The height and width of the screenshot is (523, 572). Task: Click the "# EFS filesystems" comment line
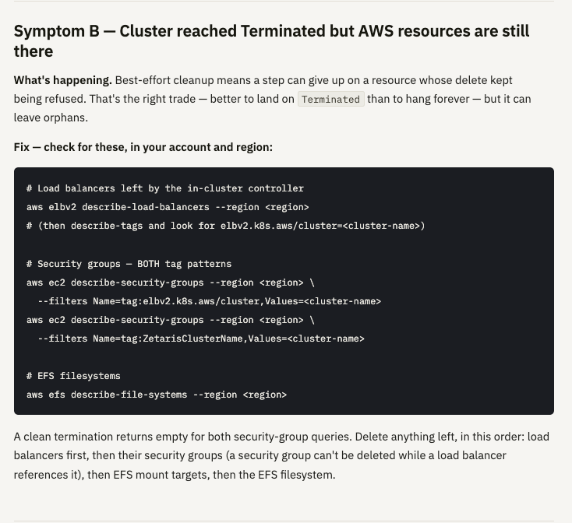click(x=73, y=376)
